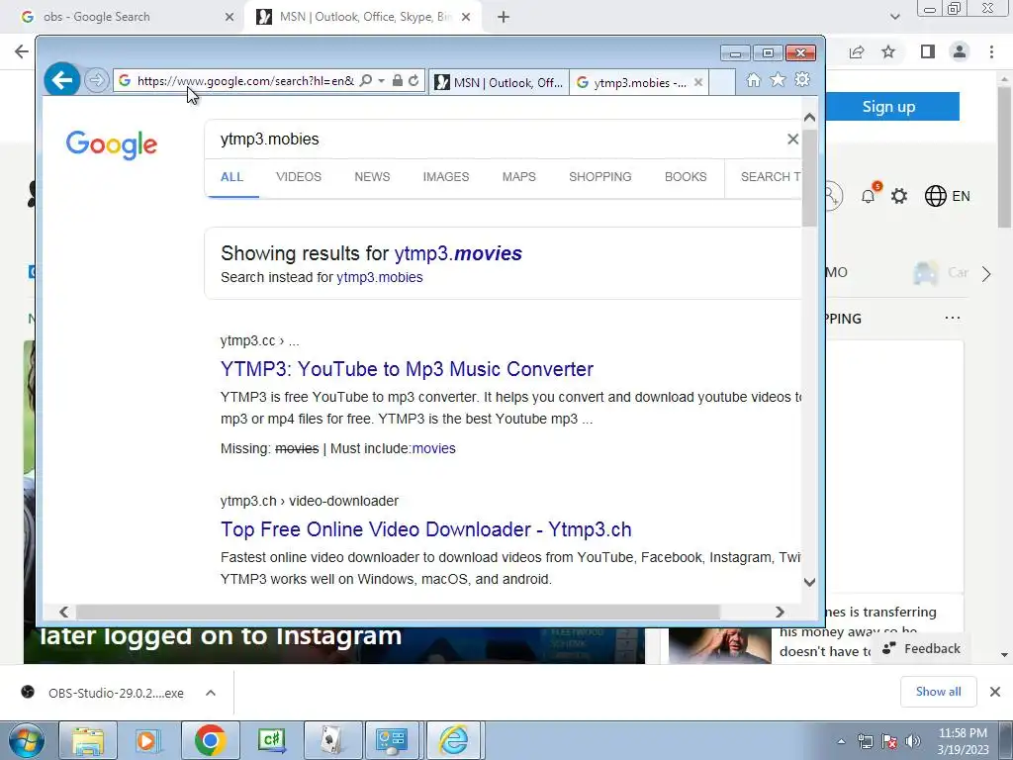
Task: Switch to SHOPPING results
Action: point(600,177)
